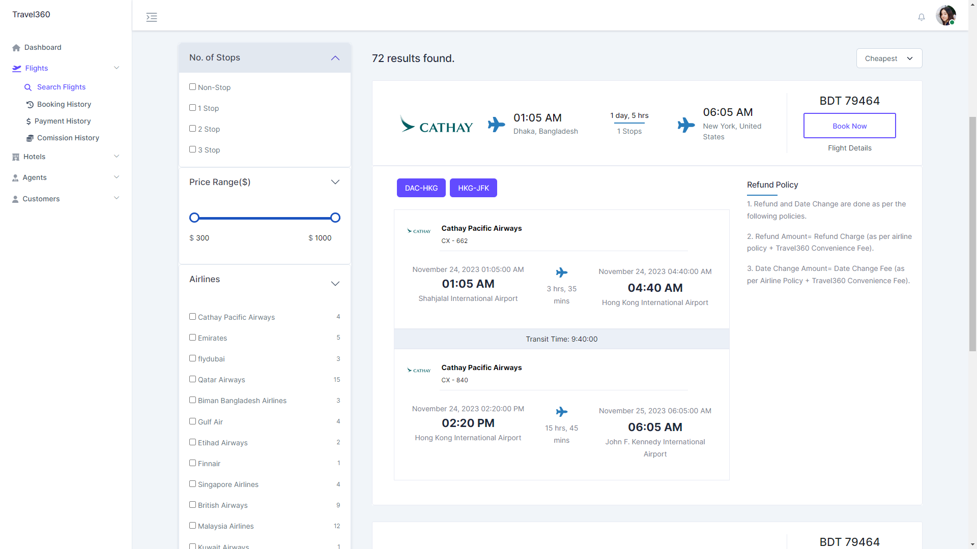Screen dimensions: 977x549
Task: Go to Search Flights page
Action: (62, 87)
